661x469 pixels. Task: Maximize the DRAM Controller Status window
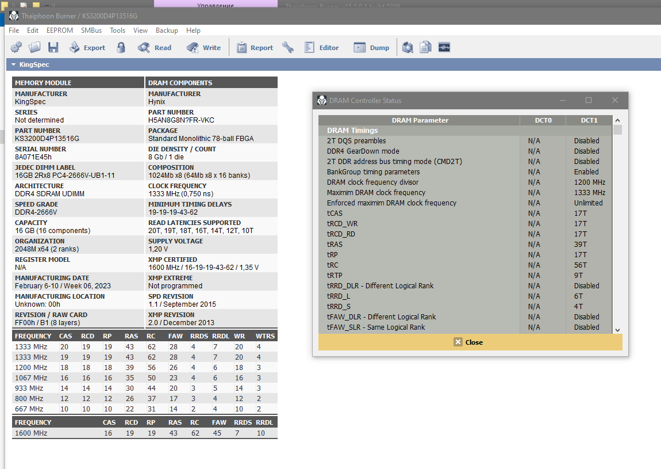tap(589, 101)
